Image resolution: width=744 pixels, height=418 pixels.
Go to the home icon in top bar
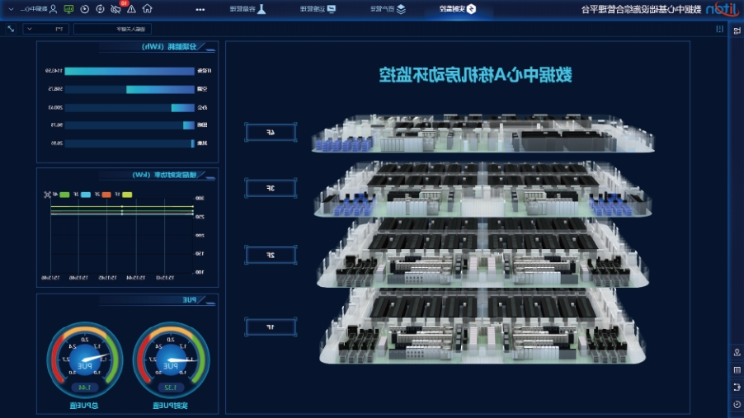point(147,9)
